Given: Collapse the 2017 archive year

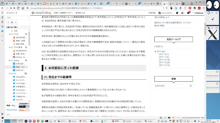Looking at the screenshot, I should (155, 52).
